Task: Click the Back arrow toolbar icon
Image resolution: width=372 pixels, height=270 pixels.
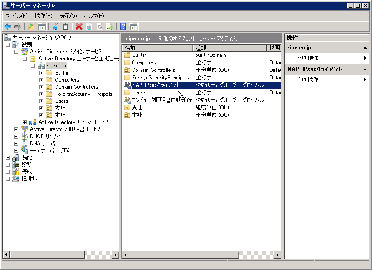Action: (8, 27)
